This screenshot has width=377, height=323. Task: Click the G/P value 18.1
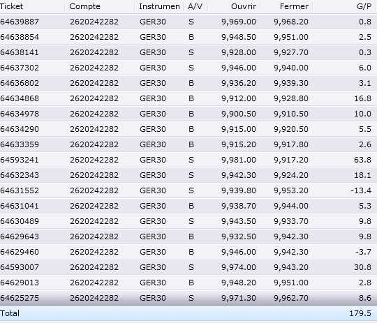[362, 175]
